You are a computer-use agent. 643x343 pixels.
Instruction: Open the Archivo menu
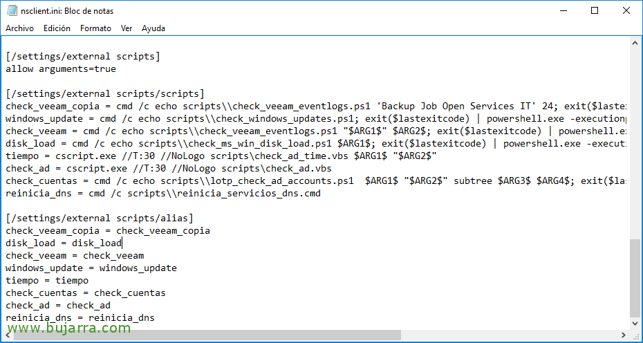pos(20,28)
